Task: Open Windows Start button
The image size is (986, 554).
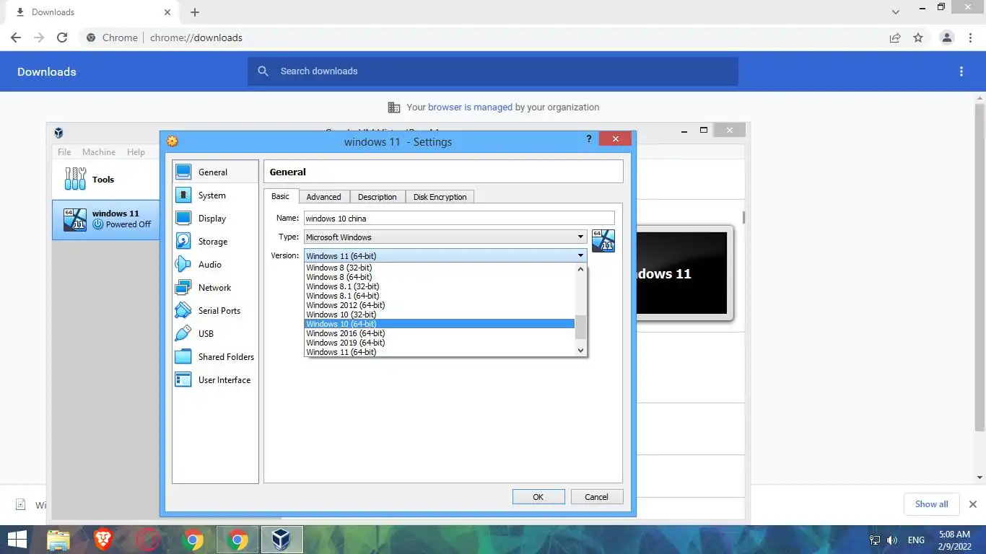Action: click(x=17, y=540)
